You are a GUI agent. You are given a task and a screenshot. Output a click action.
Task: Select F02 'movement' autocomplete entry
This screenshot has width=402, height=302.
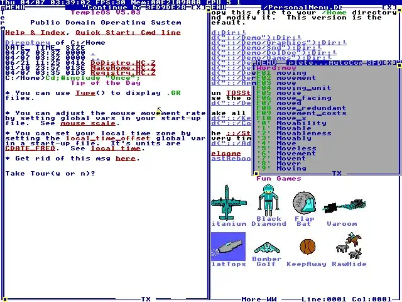pyautogui.click(x=286, y=78)
